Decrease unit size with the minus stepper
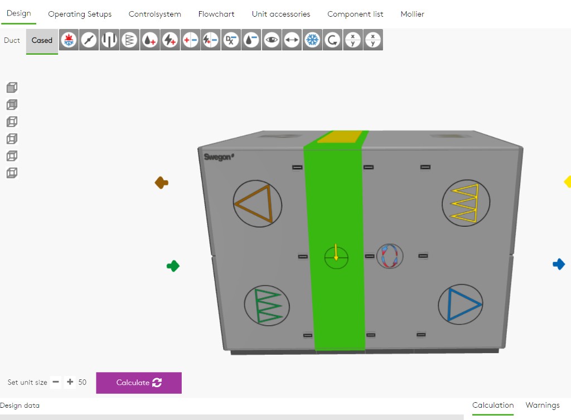The image size is (571, 420). (55, 382)
